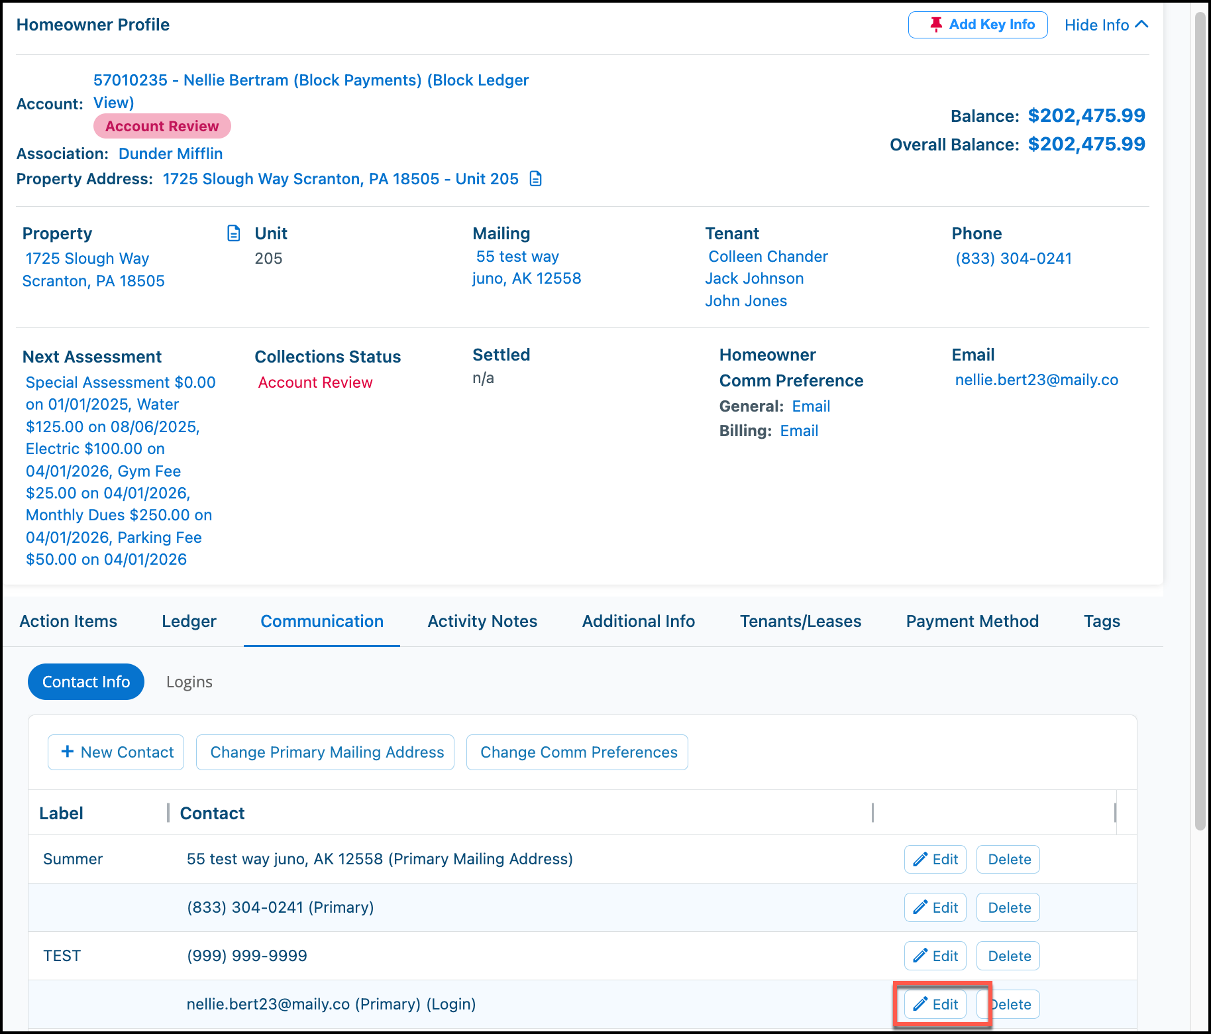
Task: Open the Ledger tab
Action: pos(189,621)
